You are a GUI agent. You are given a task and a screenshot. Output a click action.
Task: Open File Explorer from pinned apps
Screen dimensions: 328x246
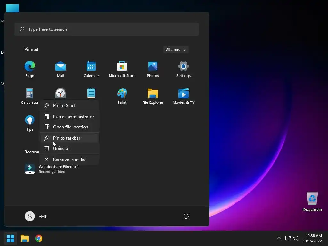(153, 96)
